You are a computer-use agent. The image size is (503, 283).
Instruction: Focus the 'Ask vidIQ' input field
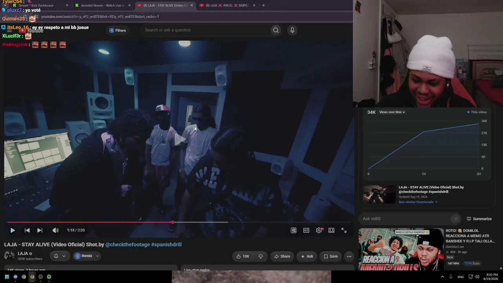point(406,219)
